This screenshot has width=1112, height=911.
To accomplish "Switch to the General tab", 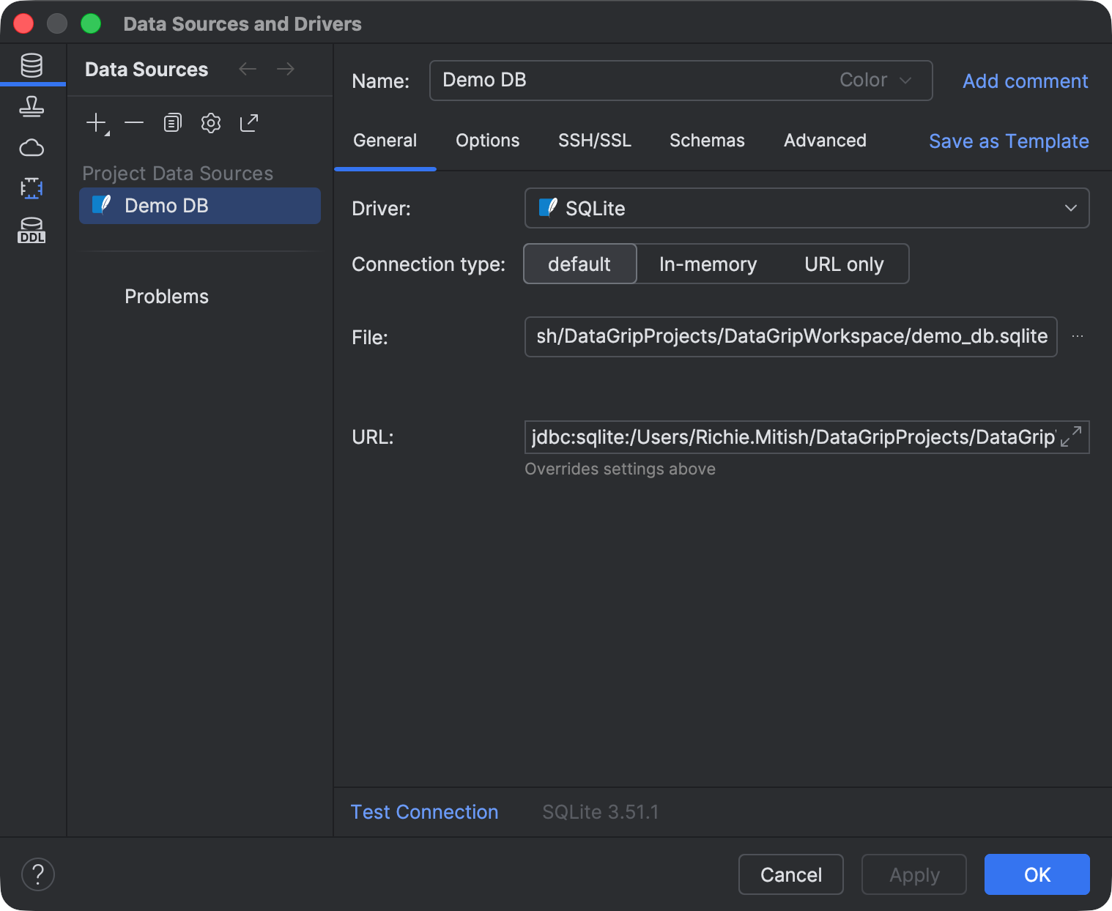I will pos(385,140).
